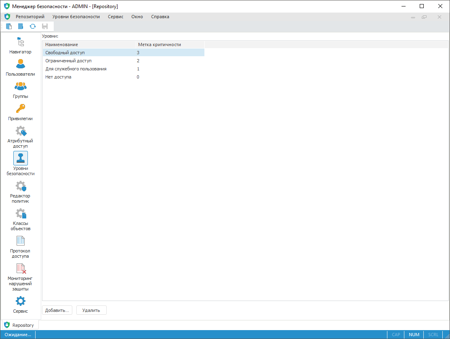450x339 pixels.
Task: Open Object classes (Классы объектов) section
Action: (20, 220)
